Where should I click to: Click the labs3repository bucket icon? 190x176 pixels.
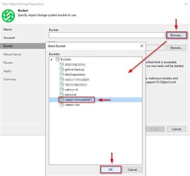(62, 75)
